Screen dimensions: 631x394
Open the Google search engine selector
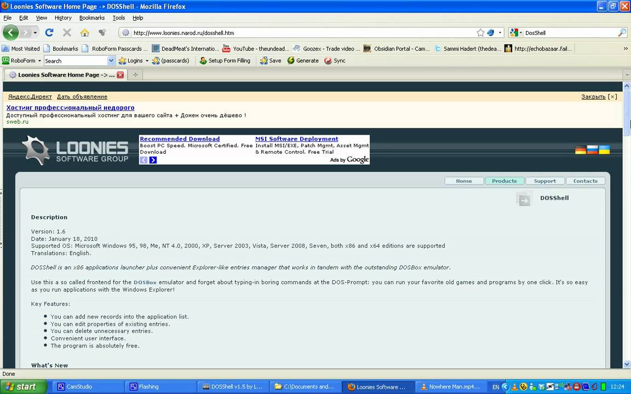point(516,33)
